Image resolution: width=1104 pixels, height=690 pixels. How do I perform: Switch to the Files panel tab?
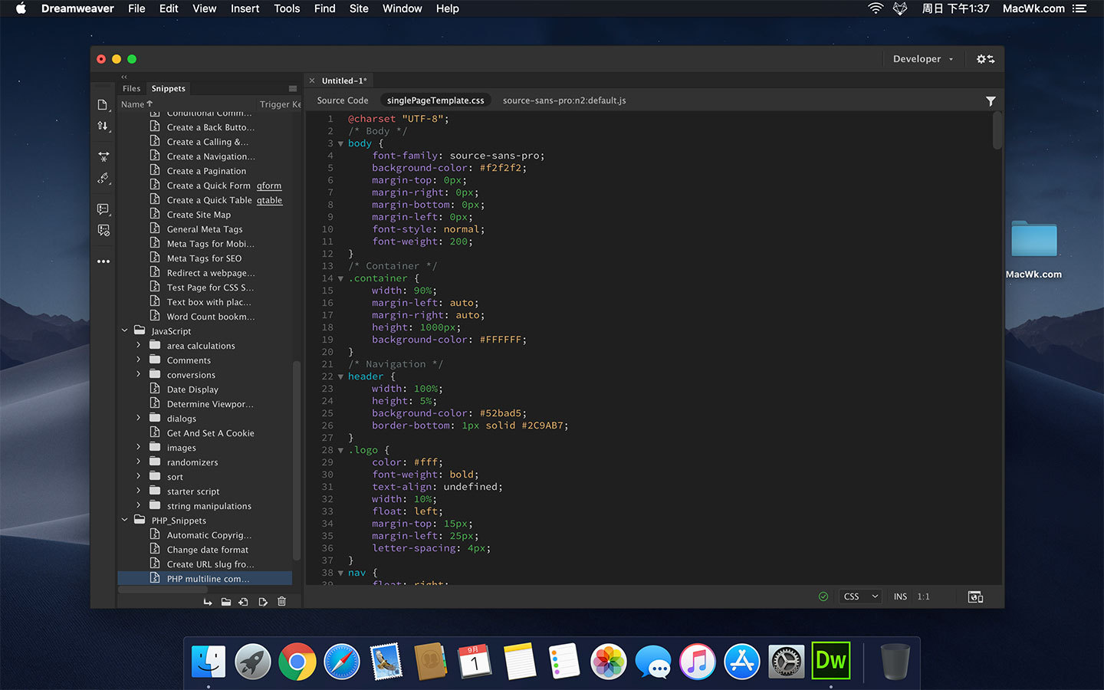(x=132, y=89)
